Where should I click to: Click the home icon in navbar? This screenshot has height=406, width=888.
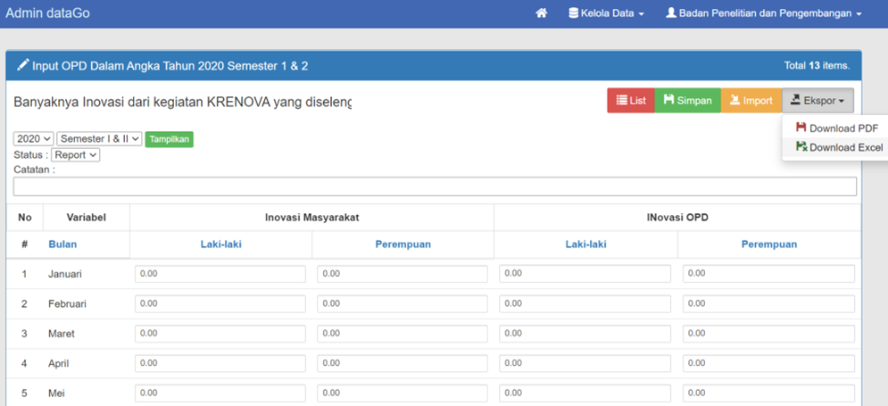[541, 13]
